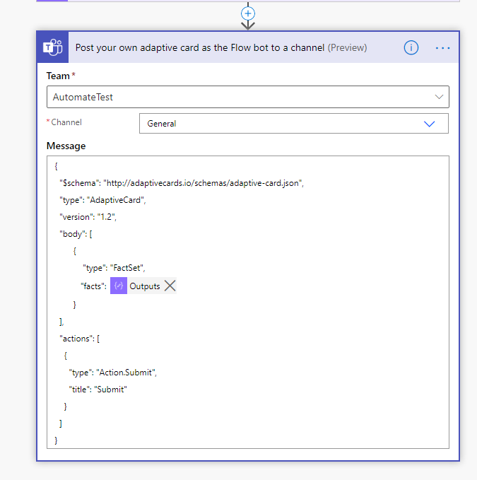
Task: Click the Team field label
Action: click(x=58, y=76)
